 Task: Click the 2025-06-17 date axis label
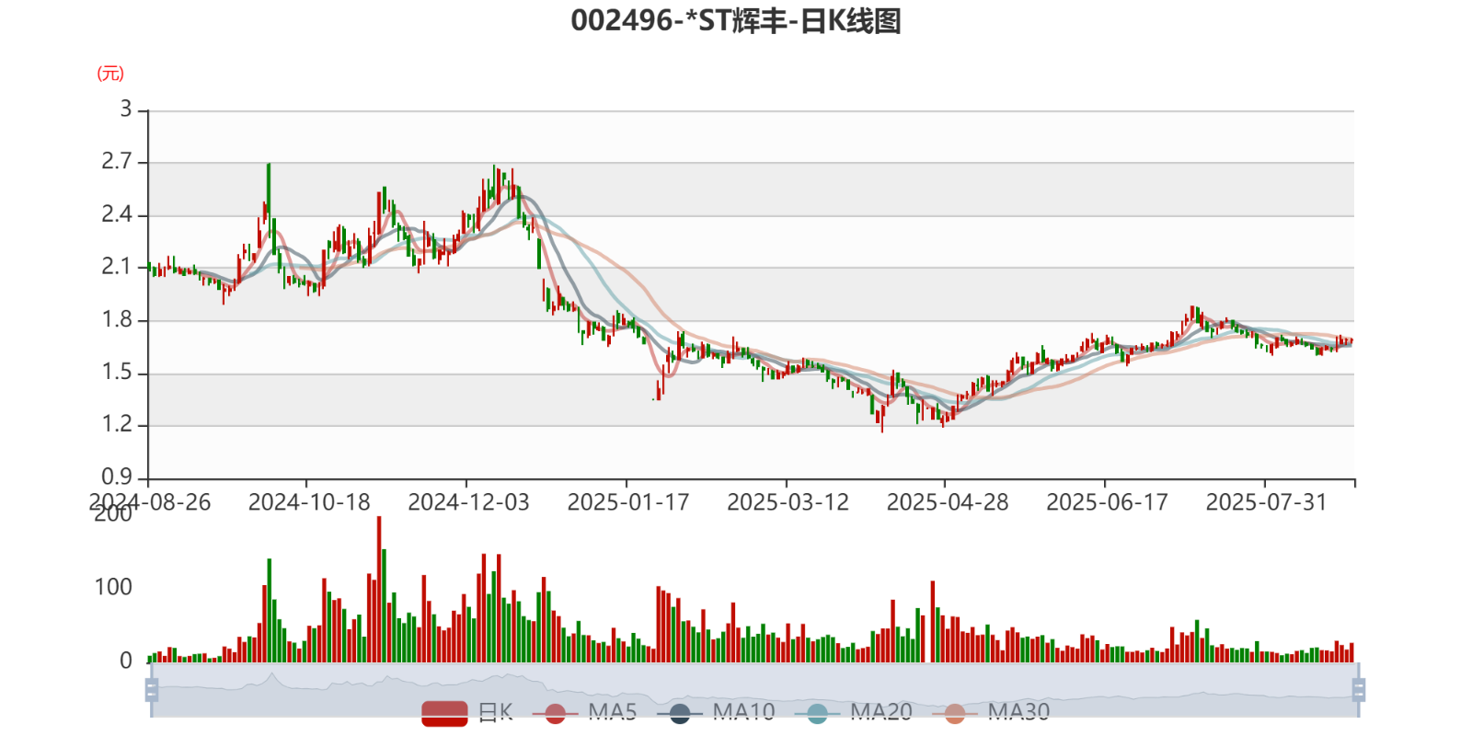(1107, 502)
